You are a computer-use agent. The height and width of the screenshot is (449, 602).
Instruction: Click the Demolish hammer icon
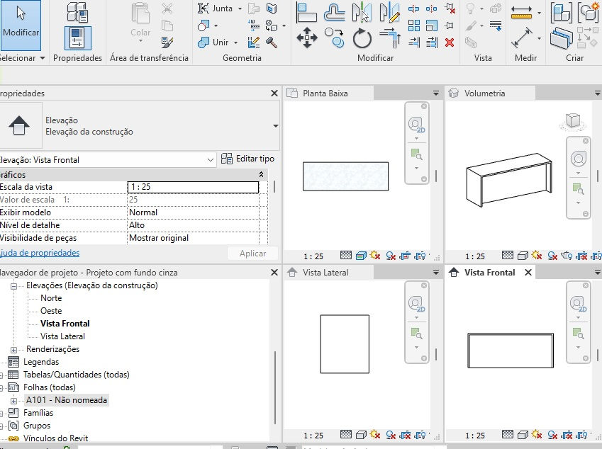tap(272, 42)
